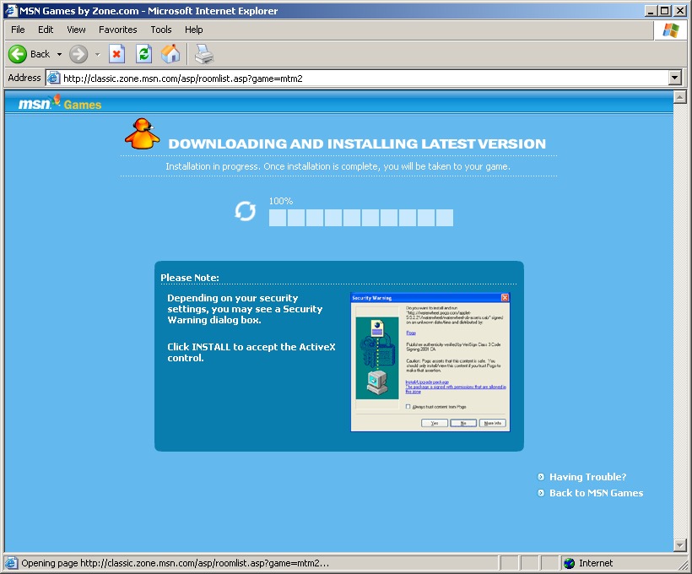Refresh the page with green arrows icon
Screen dimensions: 692x574
pyautogui.click(x=143, y=54)
